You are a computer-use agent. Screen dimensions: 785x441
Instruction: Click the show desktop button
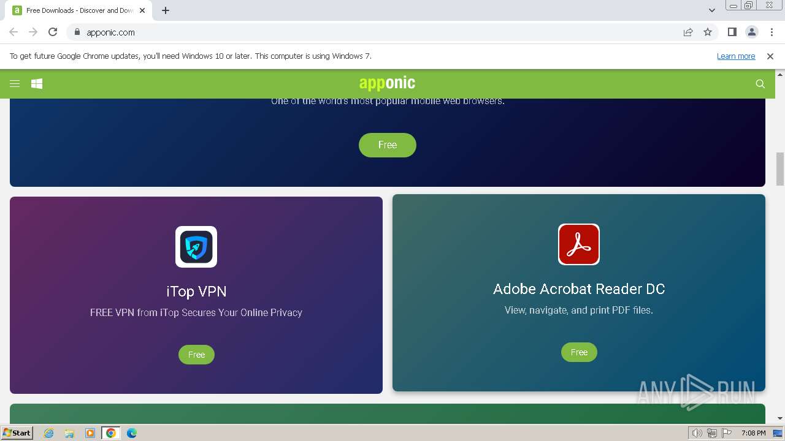(779, 433)
